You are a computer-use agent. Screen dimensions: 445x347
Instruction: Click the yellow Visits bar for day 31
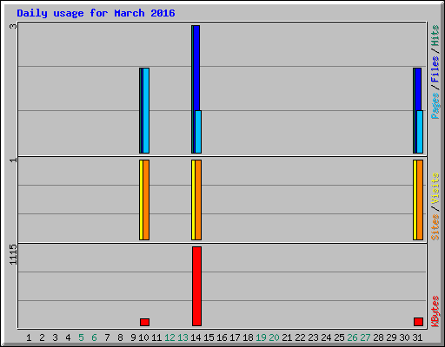415,200
